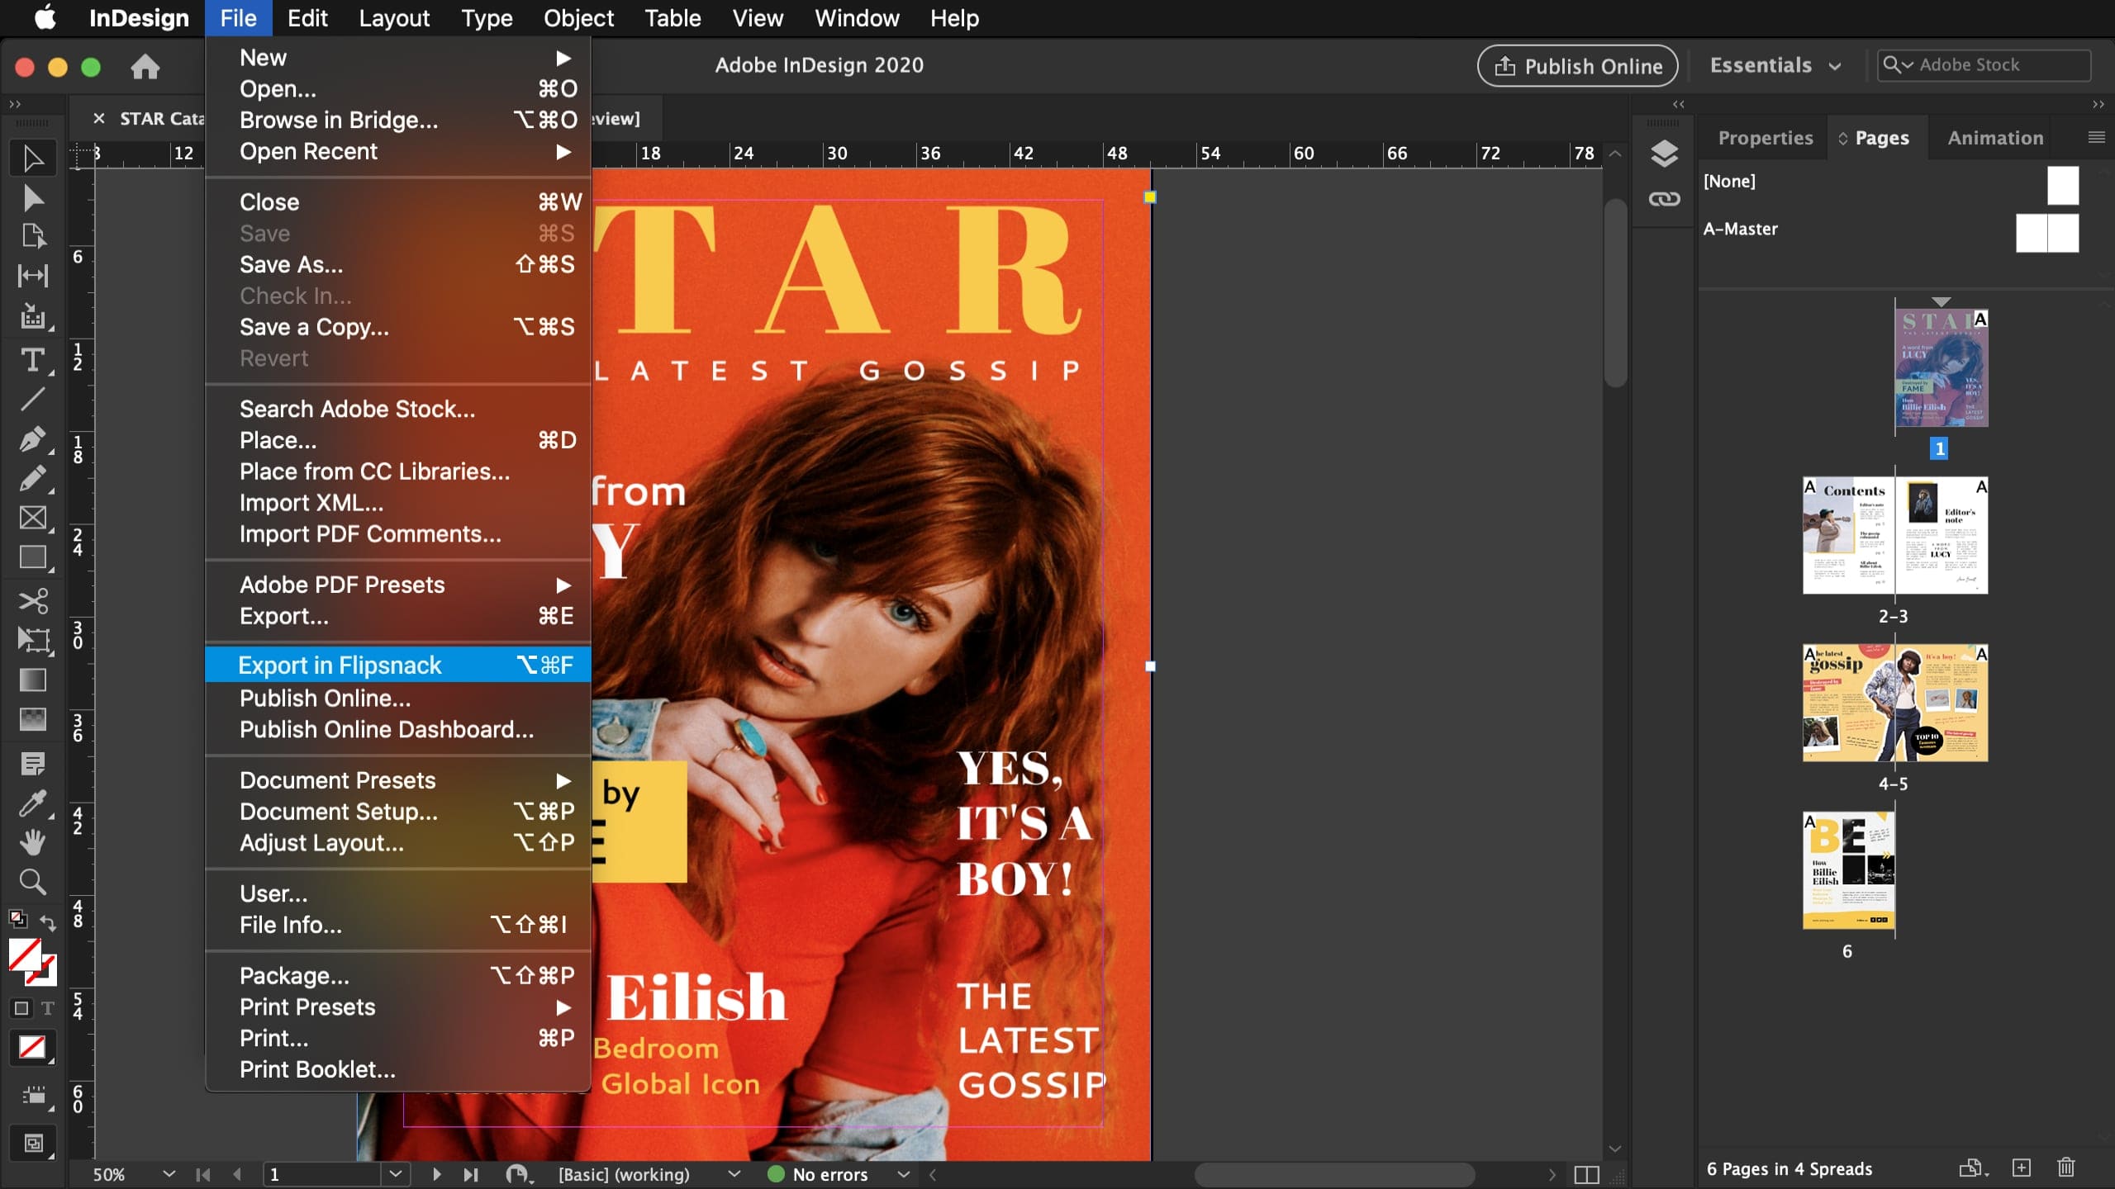Select the Direct Selection tool
Screen dimensions: 2115x1189
coord(33,198)
